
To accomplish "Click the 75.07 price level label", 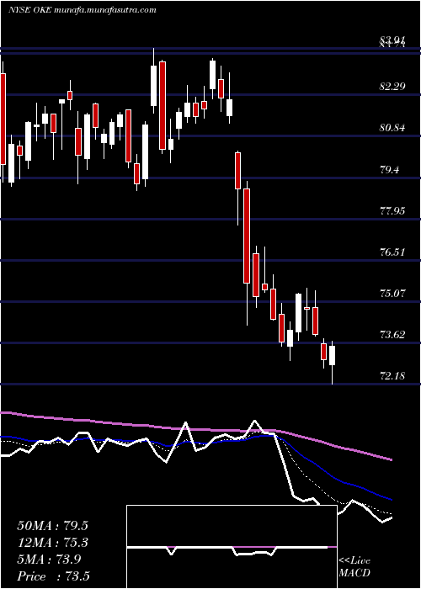I will (x=392, y=293).
